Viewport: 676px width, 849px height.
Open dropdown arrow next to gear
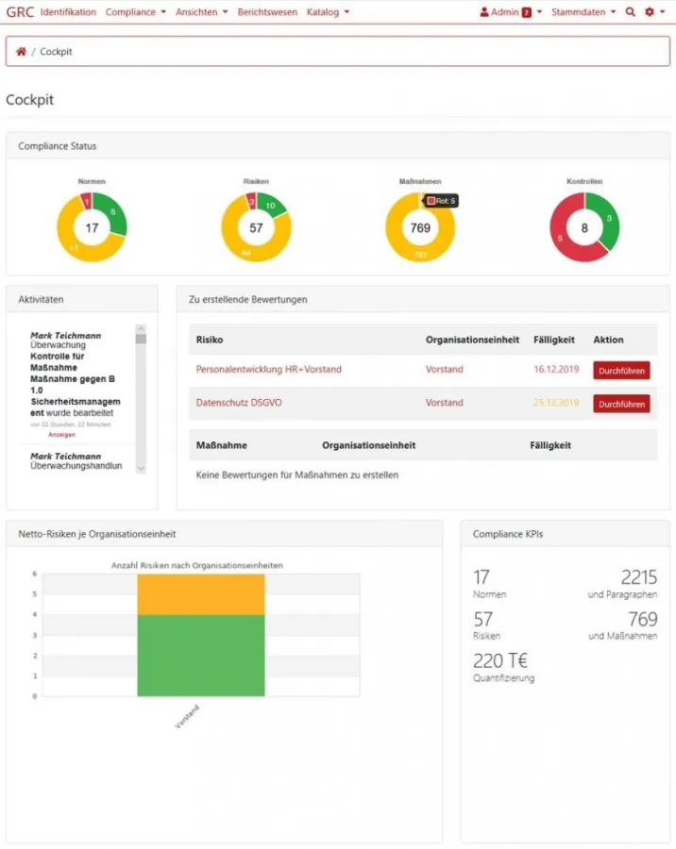point(663,12)
